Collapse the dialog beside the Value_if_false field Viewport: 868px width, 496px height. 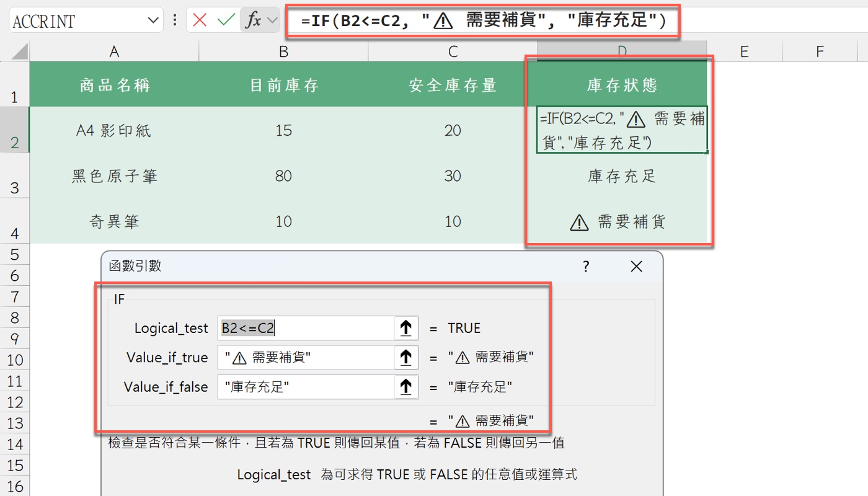coord(407,386)
